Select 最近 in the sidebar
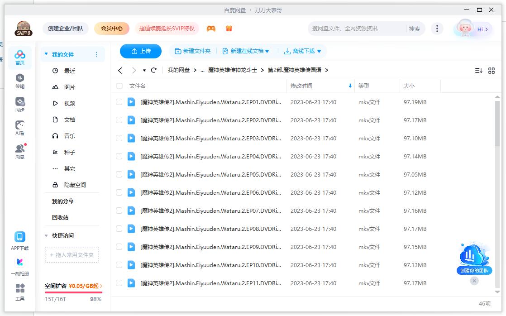Viewport: 506px width, 316px height. (x=69, y=71)
